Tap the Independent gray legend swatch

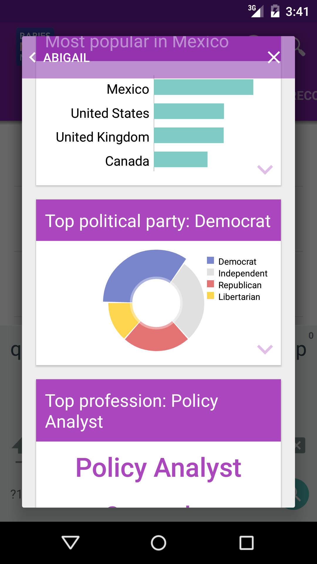pos(210,272)
